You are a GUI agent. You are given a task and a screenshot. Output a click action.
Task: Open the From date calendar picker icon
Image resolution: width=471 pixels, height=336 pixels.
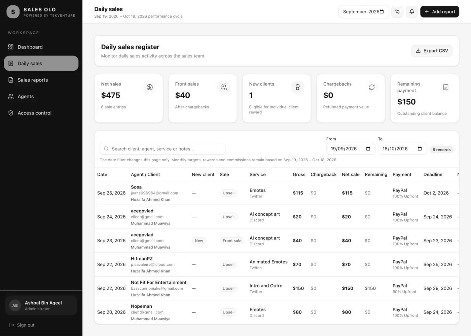coord(368,149)
